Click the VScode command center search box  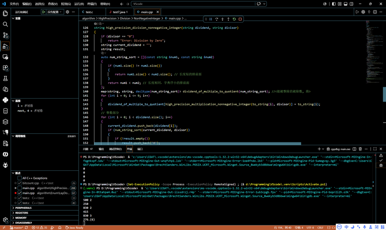tap(193, 4)
